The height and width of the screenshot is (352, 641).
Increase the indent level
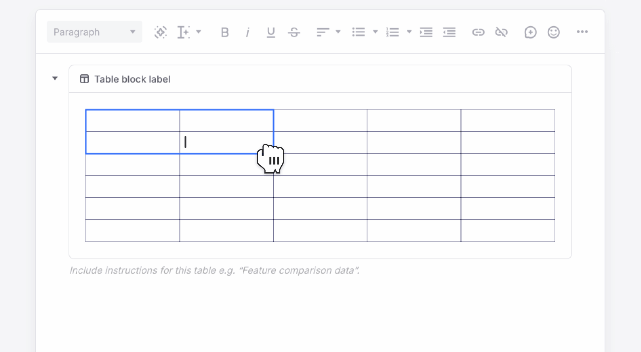[x=426, y=32]
